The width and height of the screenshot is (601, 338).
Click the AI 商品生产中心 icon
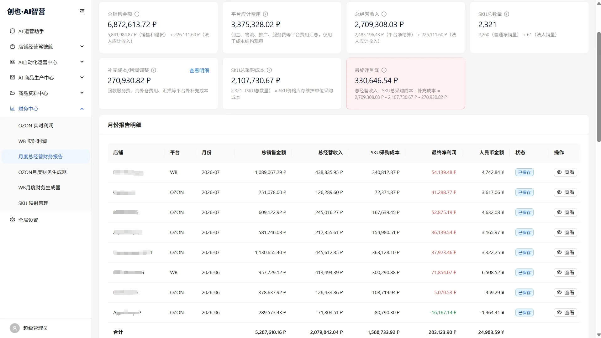tap(13, 77)
